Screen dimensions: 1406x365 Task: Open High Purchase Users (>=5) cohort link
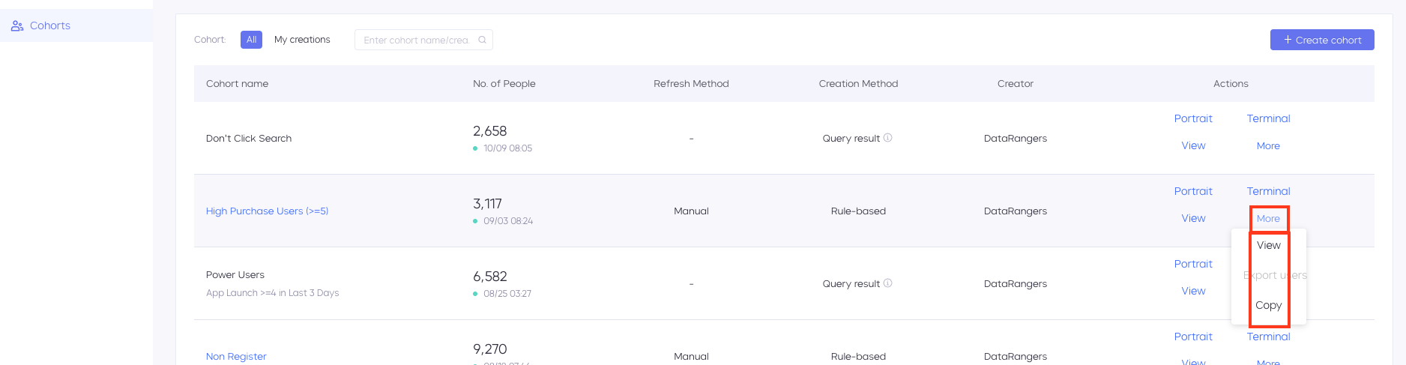tap(267, 211)
